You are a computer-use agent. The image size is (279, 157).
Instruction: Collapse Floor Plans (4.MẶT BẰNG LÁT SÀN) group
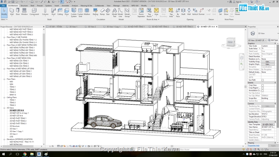[x=4, y=69]
